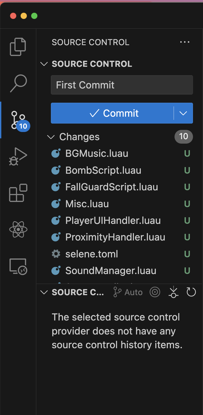Select BombScript.luau in the Changes list
This screenshot has height=415, width=203.
pos(103,170)
